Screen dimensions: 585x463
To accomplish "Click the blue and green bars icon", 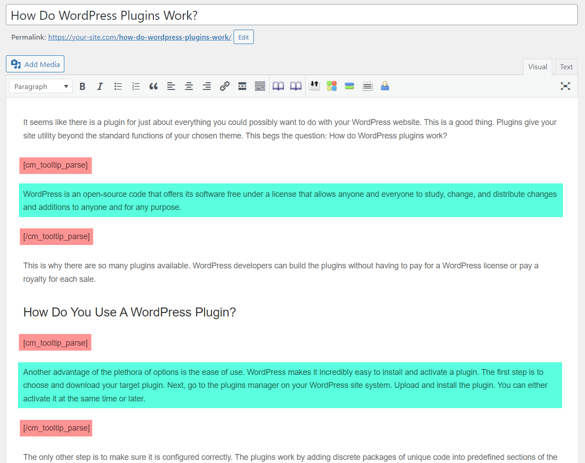I will [x=350, y=86].
